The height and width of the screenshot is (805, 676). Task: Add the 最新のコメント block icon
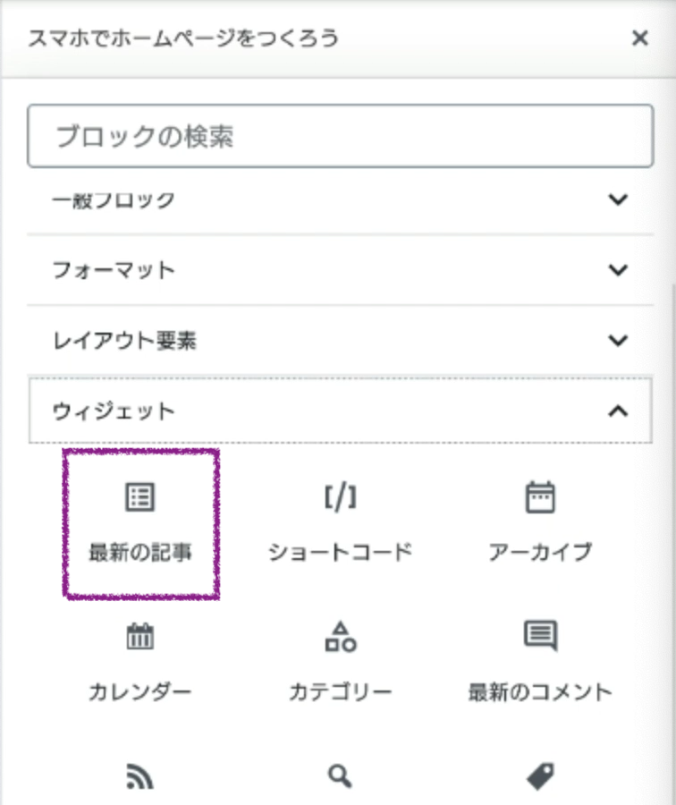pyautogui.click(x=540, y=636)
